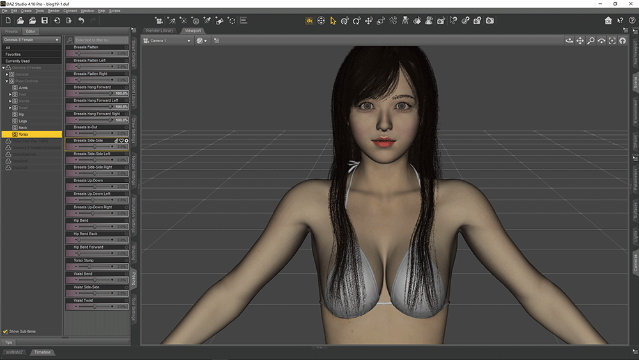Expand the Feet group

pos(10,95)
